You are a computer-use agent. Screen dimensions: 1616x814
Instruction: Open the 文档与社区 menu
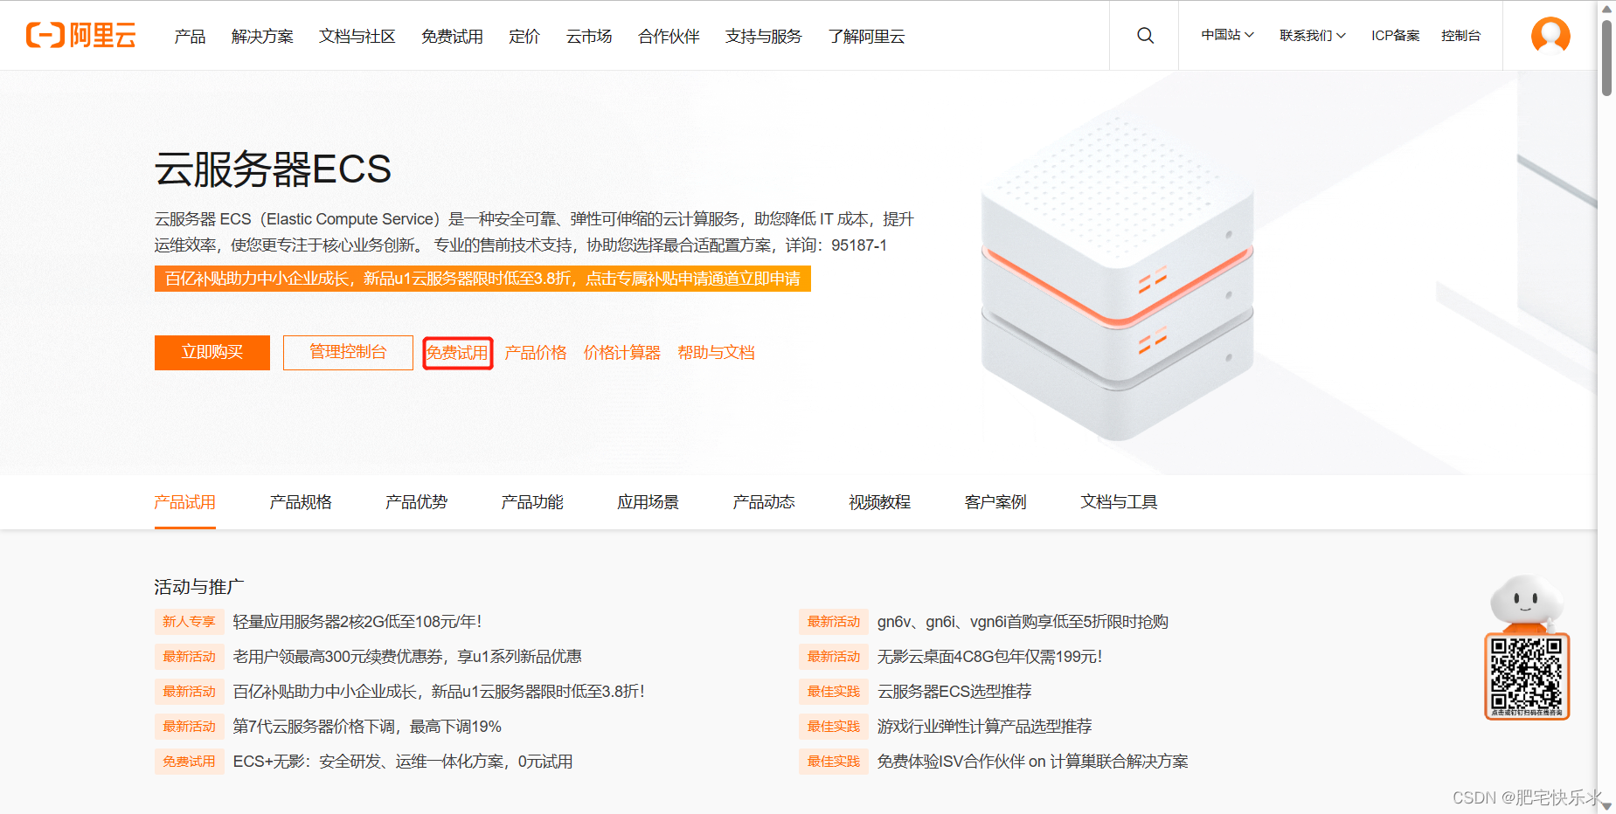357,36
